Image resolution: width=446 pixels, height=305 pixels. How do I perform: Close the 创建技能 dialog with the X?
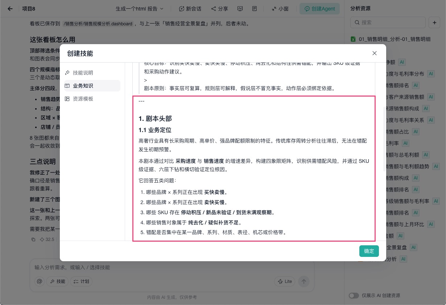[375, 53]
